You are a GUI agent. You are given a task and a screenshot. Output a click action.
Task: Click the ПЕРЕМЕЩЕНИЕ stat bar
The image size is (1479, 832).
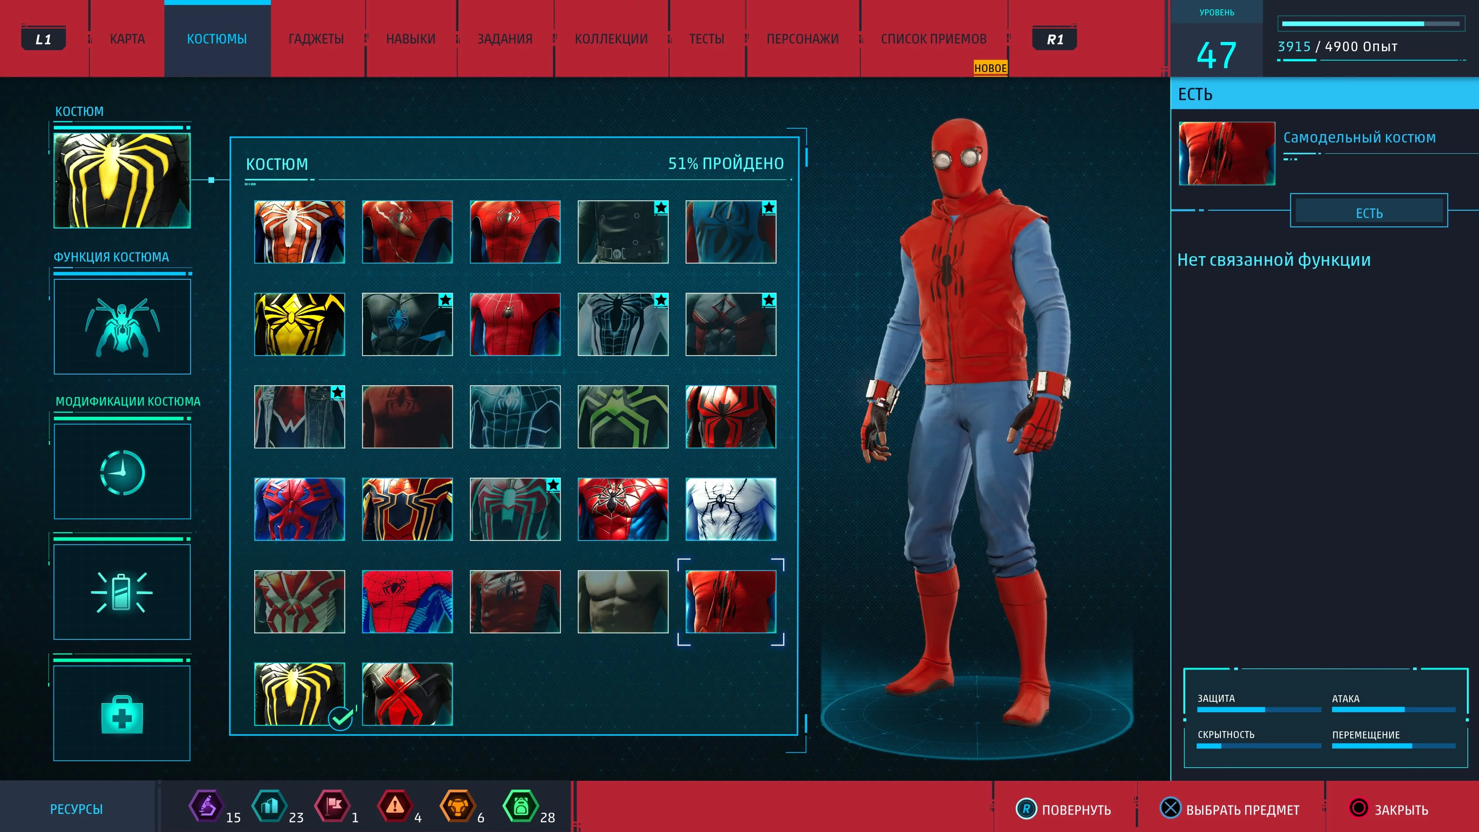[1393, 746]
